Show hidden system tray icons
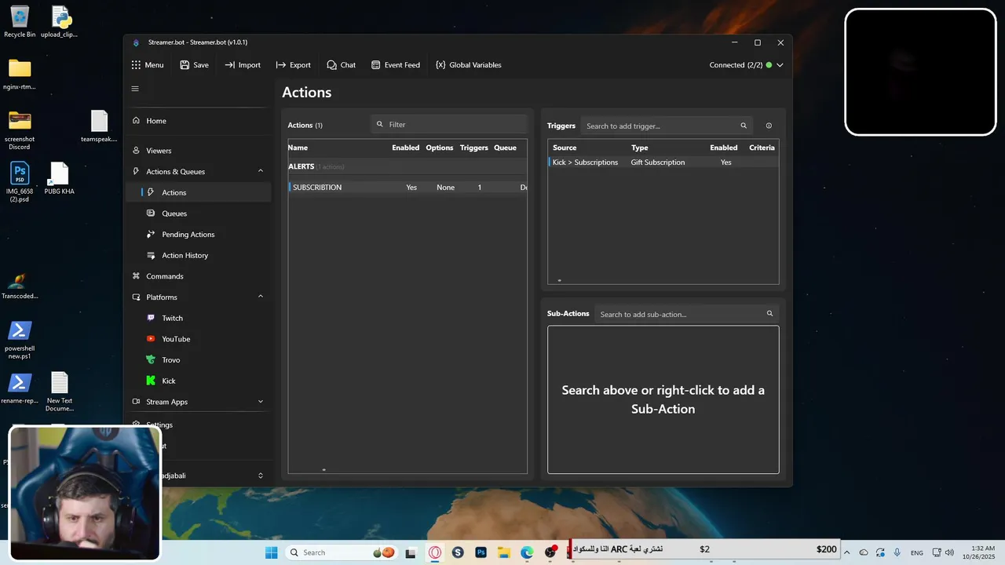Image resolution: width=1005 pixels, height=565 pixels. (x=847, y=552)
